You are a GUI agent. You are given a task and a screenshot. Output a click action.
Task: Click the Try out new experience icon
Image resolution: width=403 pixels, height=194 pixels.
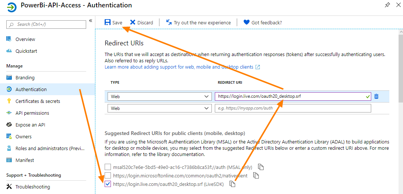tap(169, 22)
